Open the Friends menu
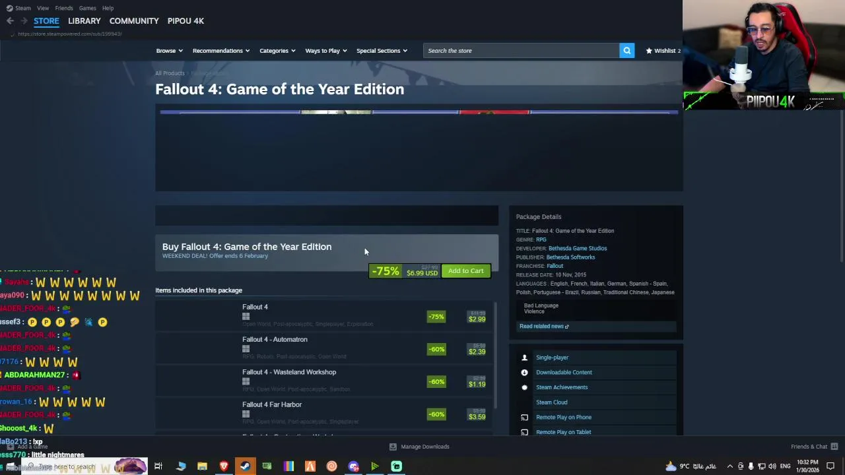845x475 pixels. point(64,8)
